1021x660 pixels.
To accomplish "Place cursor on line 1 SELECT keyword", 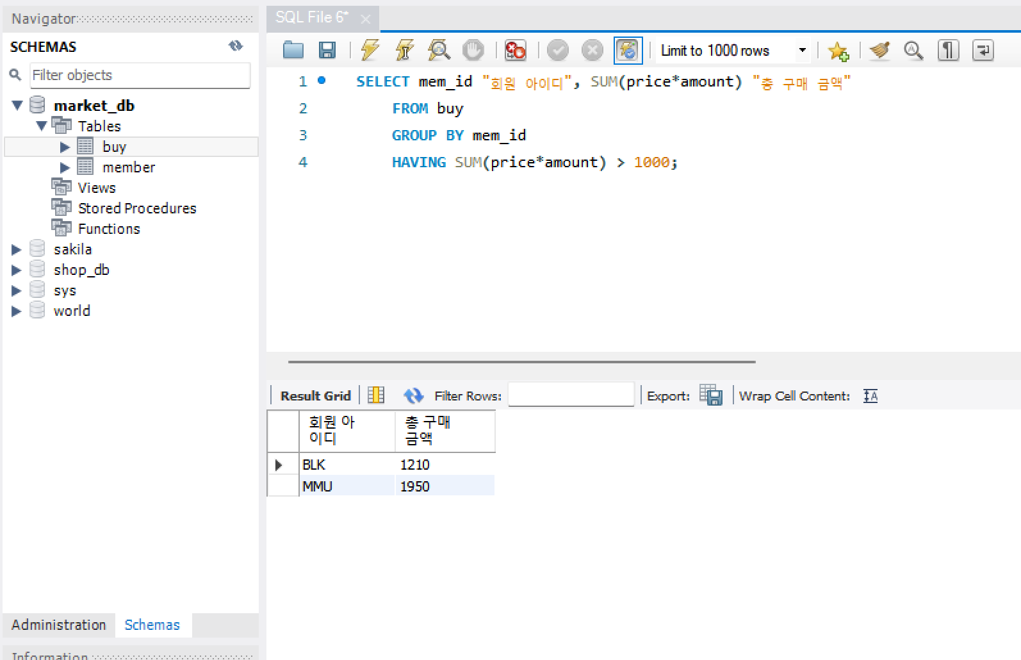I will [x=382, y=81].
